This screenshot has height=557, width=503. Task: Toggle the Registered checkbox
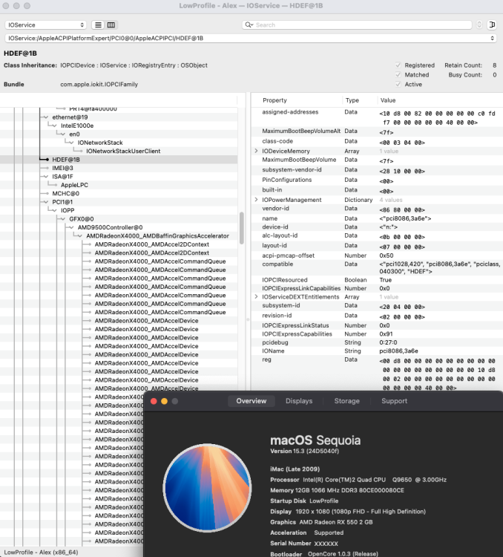point(398,65)
